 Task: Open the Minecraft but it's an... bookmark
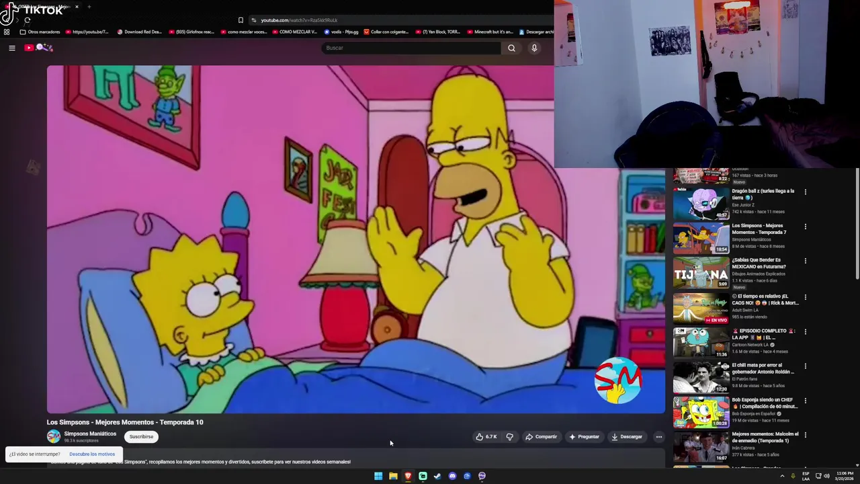(x=490, y=32)
